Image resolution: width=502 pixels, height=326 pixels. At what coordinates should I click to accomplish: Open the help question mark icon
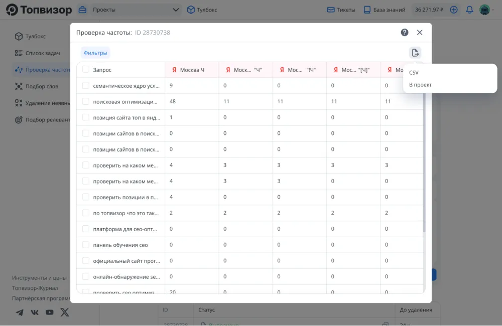coord(404,32)
